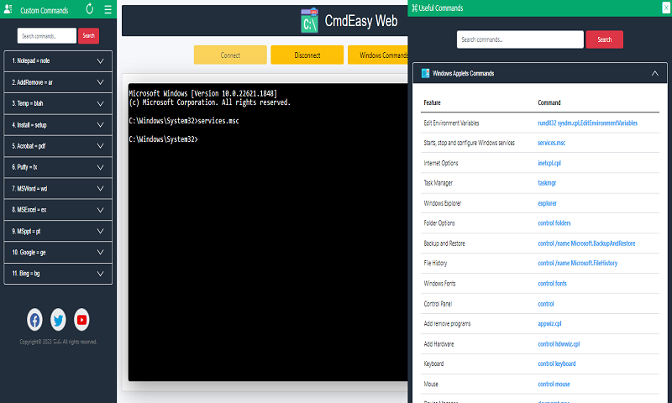Run the Microsoft.FileHistory command link
This screenshot has height=403, width=672.
click(x=578, y=263)
